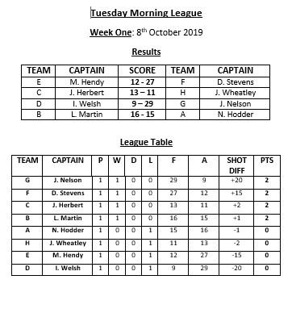Image resolution: width=292 pixels, height=313 pixels.
Task: Select the +20 shot difference cell
Action: point(236,180)
